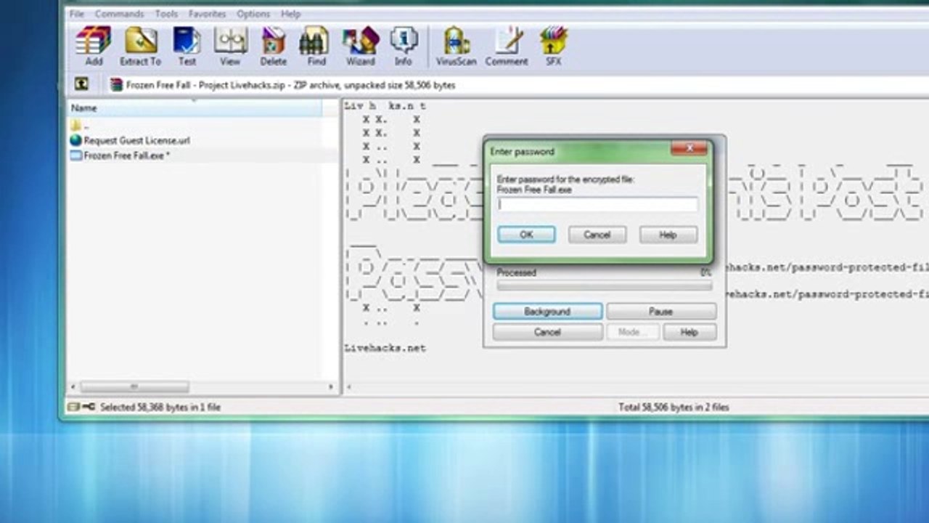Send extraction to Background
The width and height of the screenshot is (929, 523).
547,312
